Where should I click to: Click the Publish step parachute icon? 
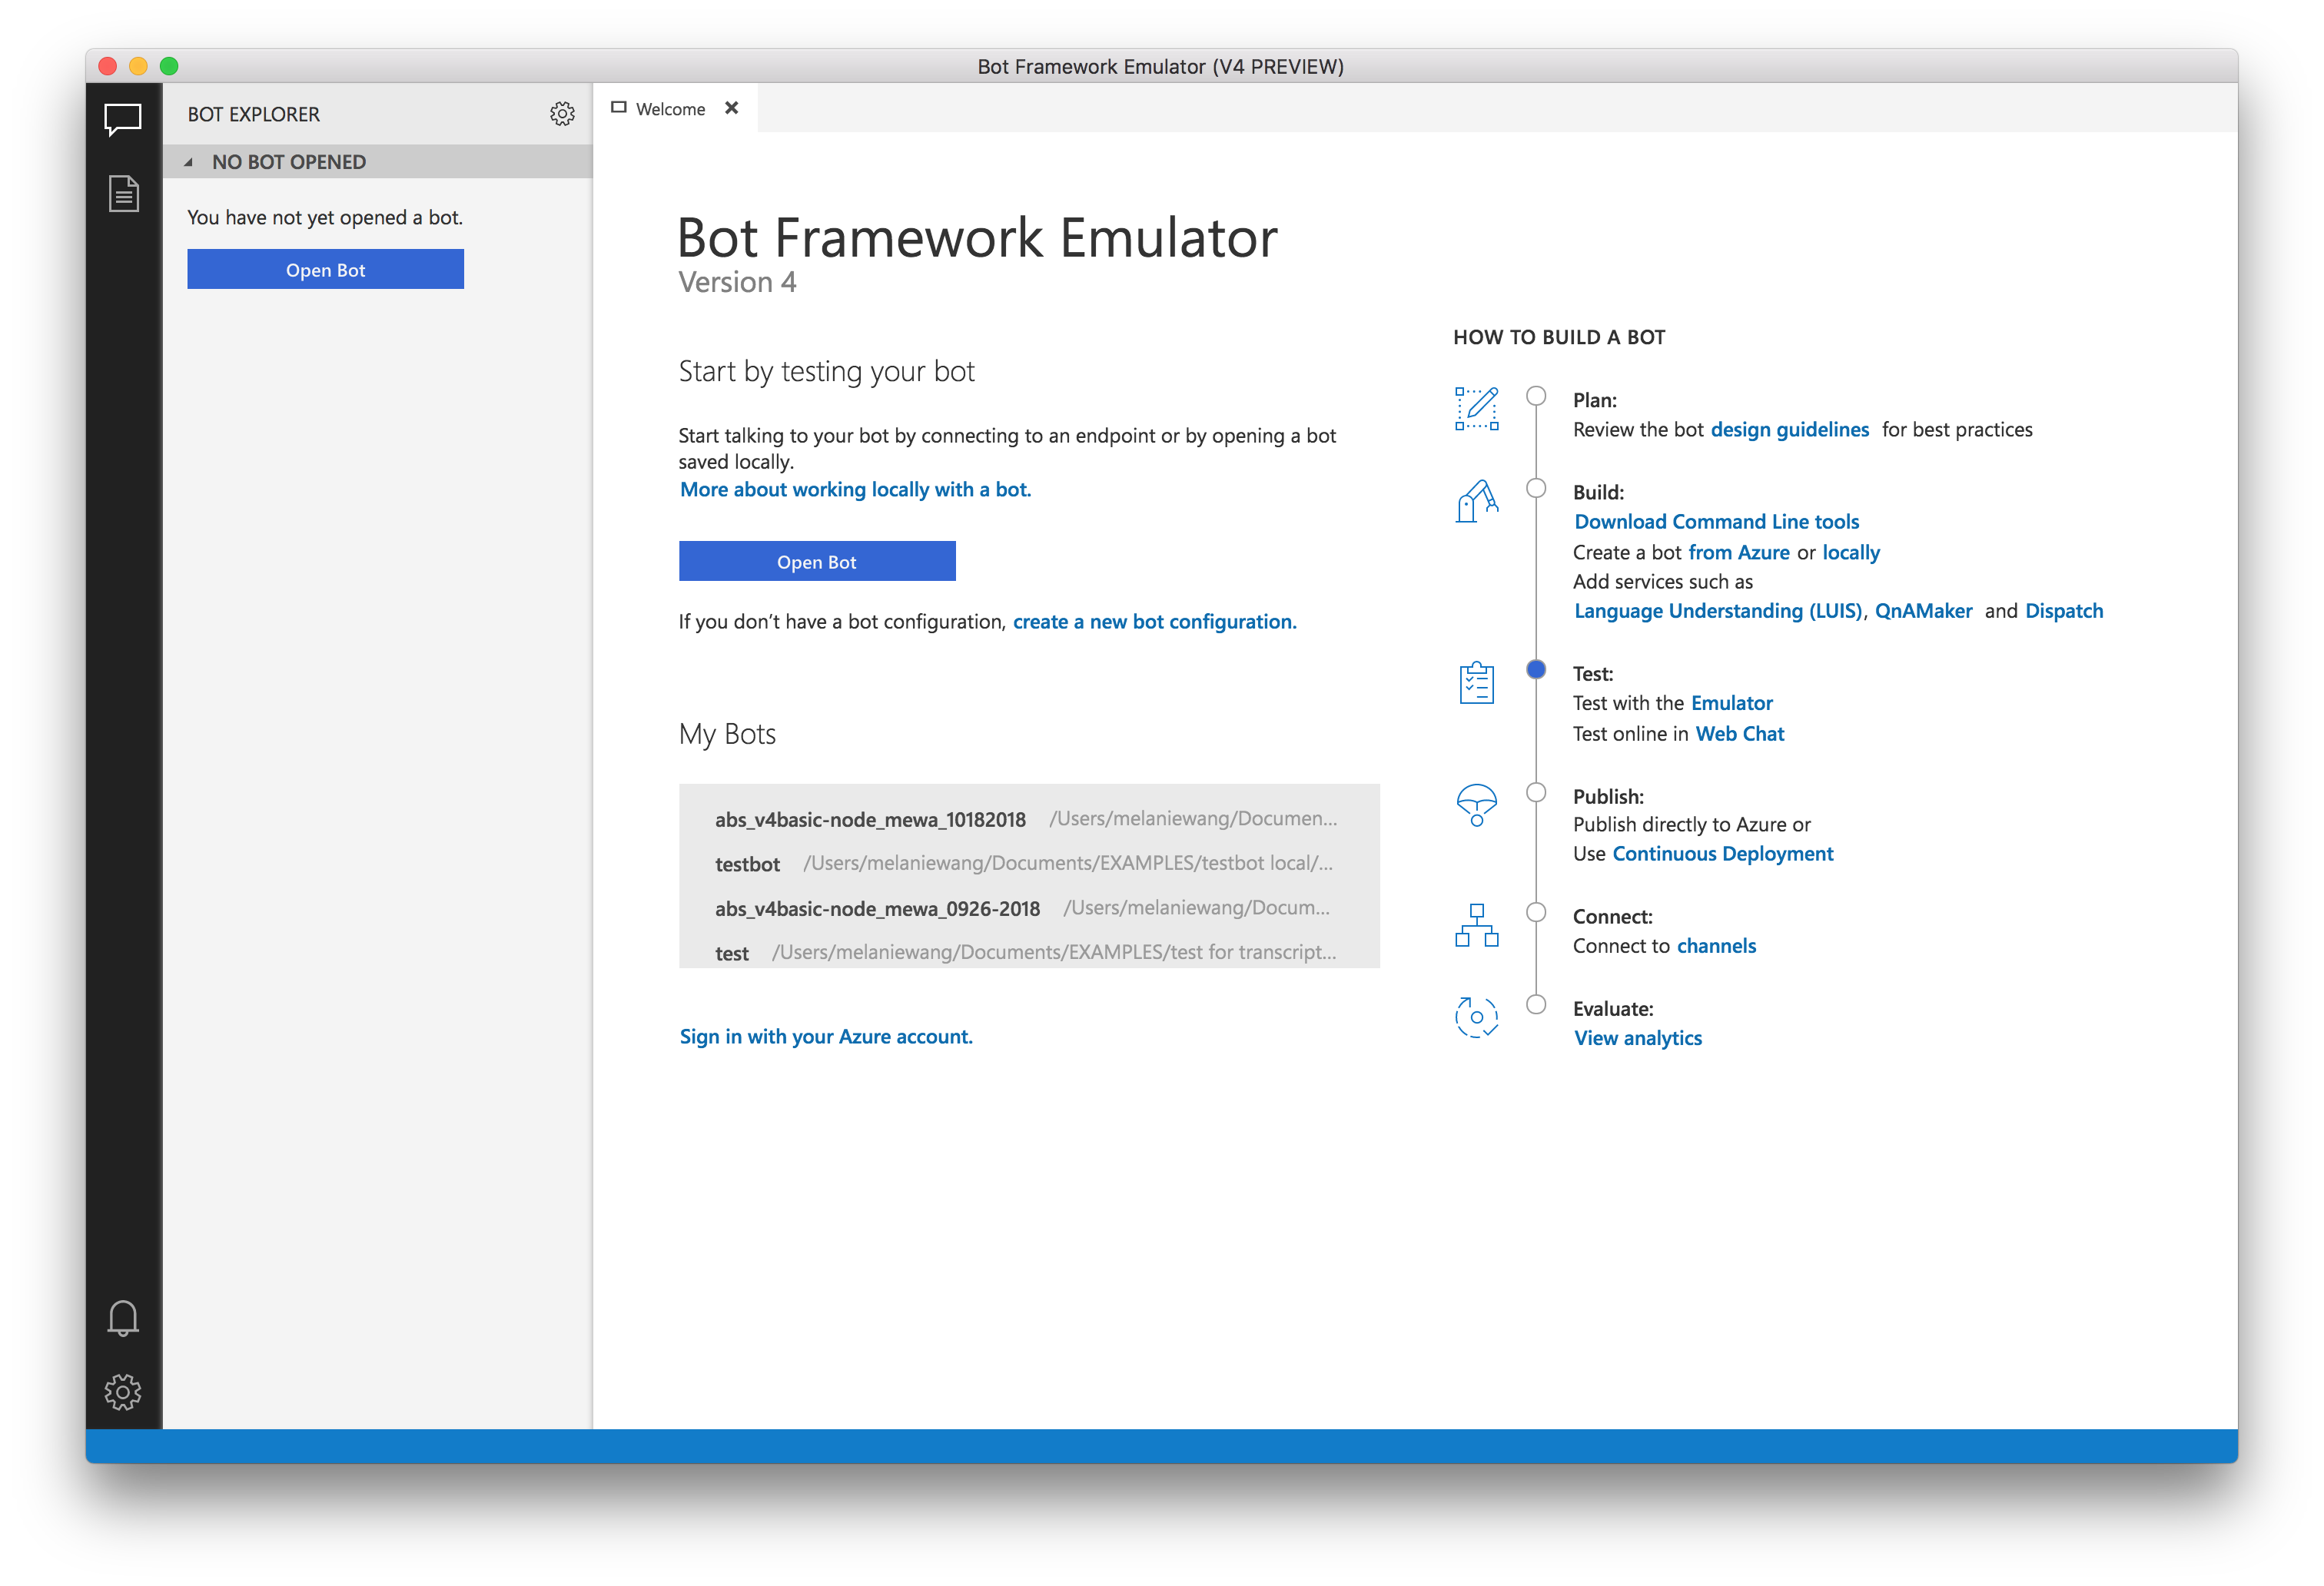(1476, 804)
